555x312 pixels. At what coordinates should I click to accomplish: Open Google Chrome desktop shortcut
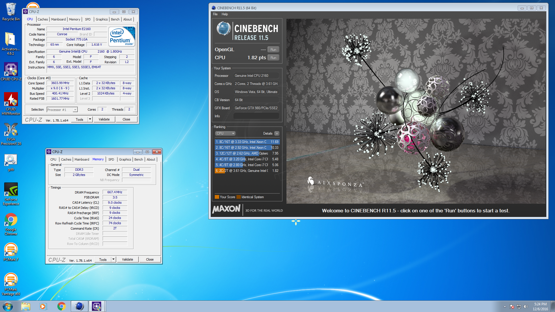[11, 224]
